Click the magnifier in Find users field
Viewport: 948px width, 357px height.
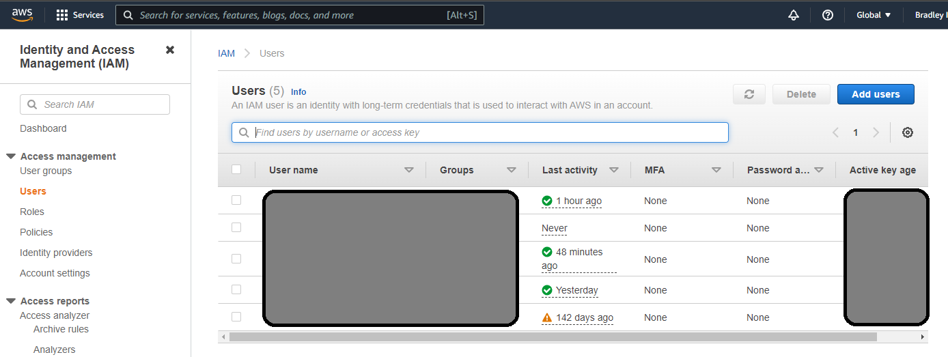click(245, 132)
